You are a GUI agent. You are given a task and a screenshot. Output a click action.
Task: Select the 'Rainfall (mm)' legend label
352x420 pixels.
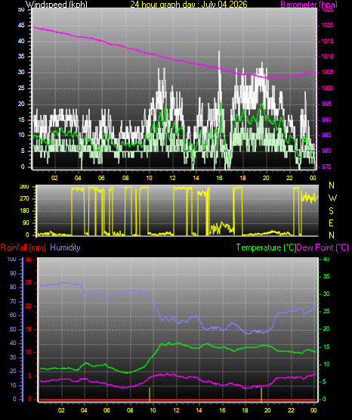pos(23,247)
